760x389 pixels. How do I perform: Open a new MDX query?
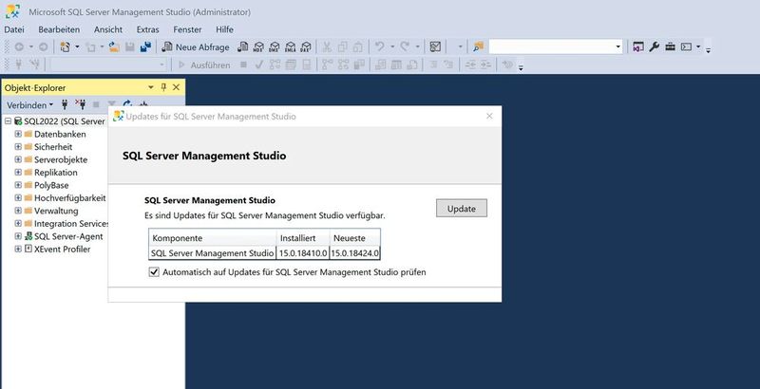click(258, 46)
